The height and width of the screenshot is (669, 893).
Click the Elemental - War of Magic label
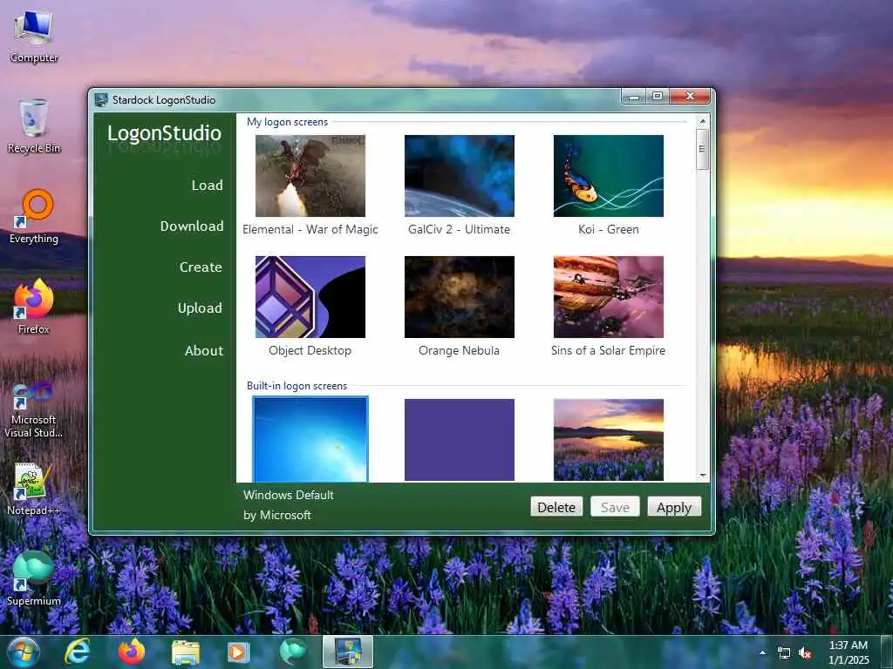click(310, 229)
